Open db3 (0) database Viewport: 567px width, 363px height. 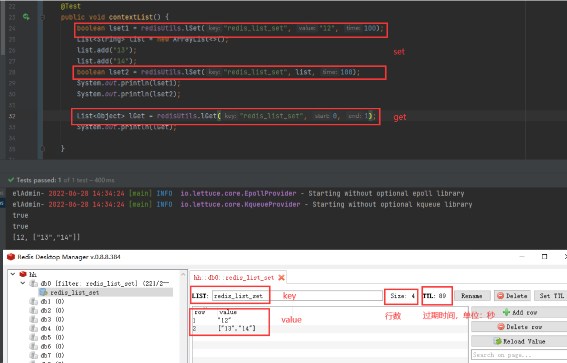point(52,319)
